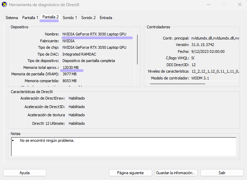Click the DDI Direct3D value 12
The image size is (247, 180).
(x=194, y=65)
